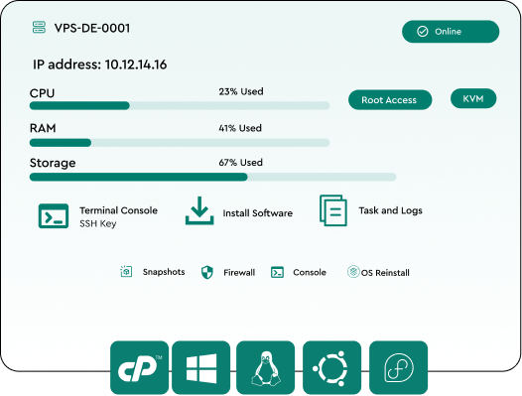Click the 41% Used label
This screenshot has width=522, height=396.
[240, 128]
